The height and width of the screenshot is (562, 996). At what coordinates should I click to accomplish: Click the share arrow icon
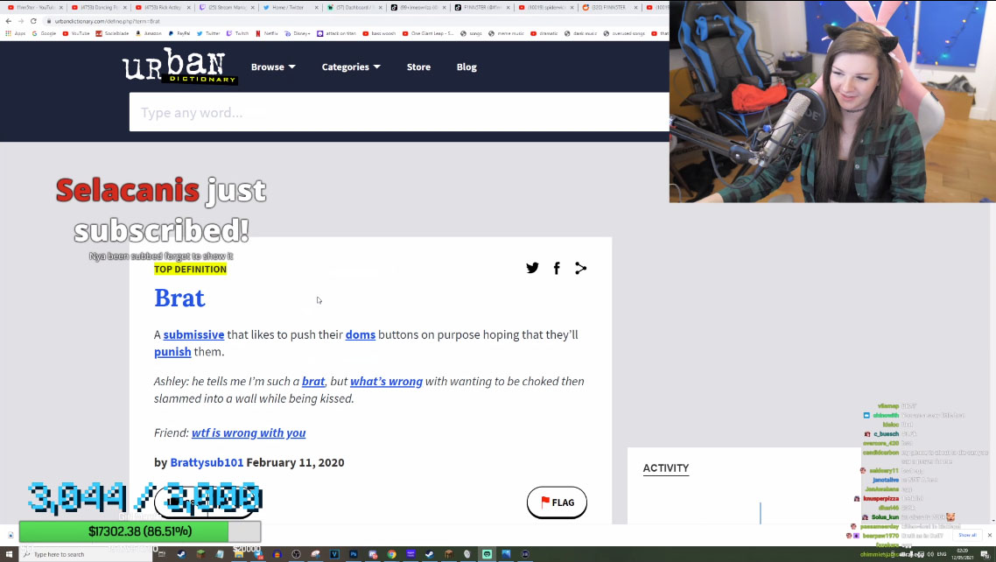580,268
